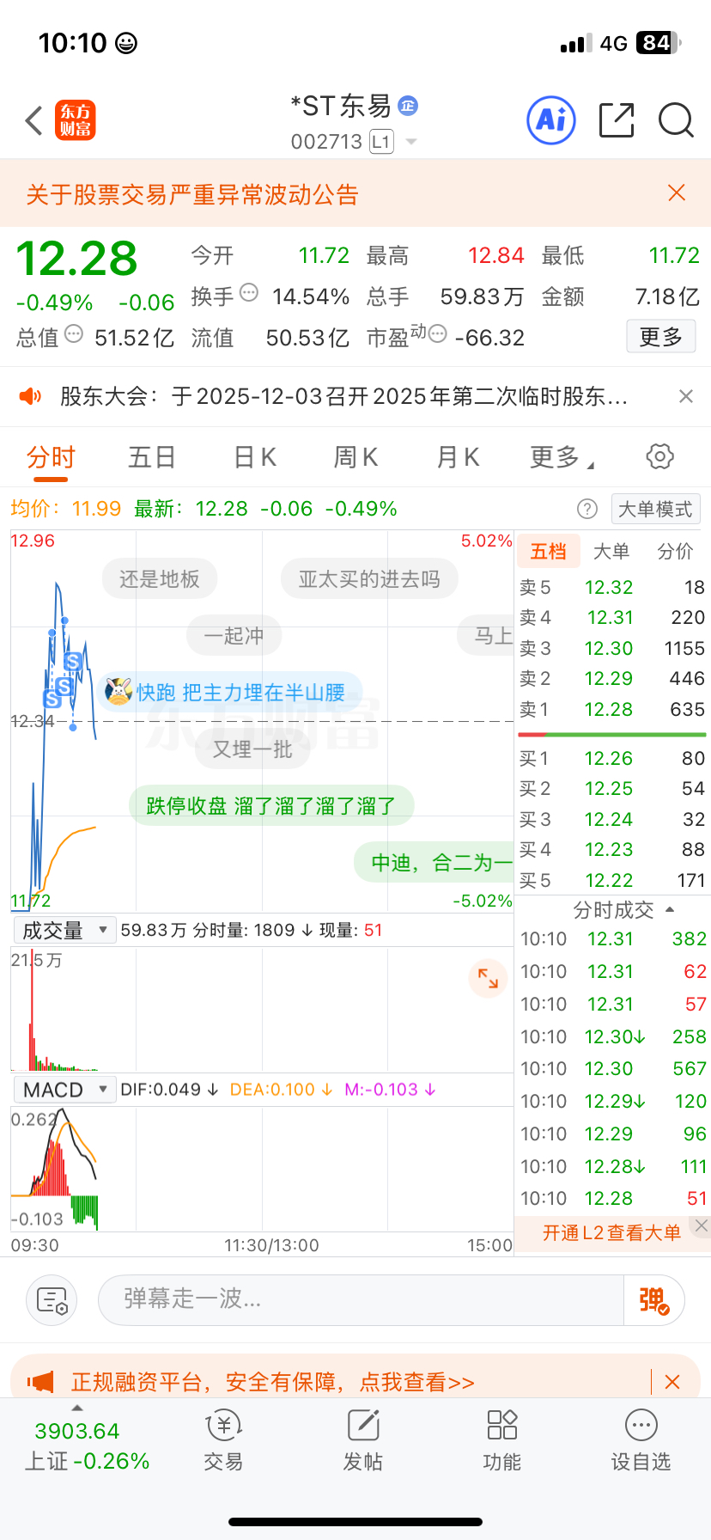Toggle the 弹 danmaku switch

pos(654,1300)
